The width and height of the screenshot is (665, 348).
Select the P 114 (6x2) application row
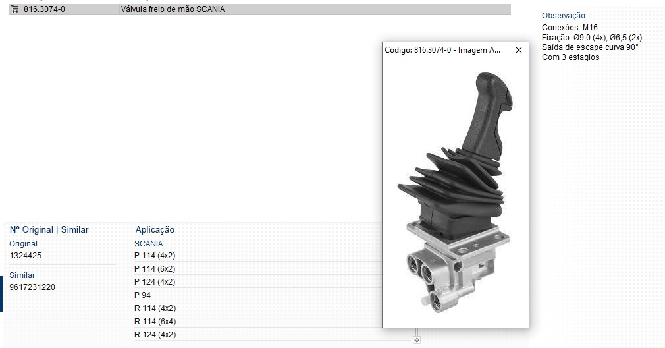155,269
